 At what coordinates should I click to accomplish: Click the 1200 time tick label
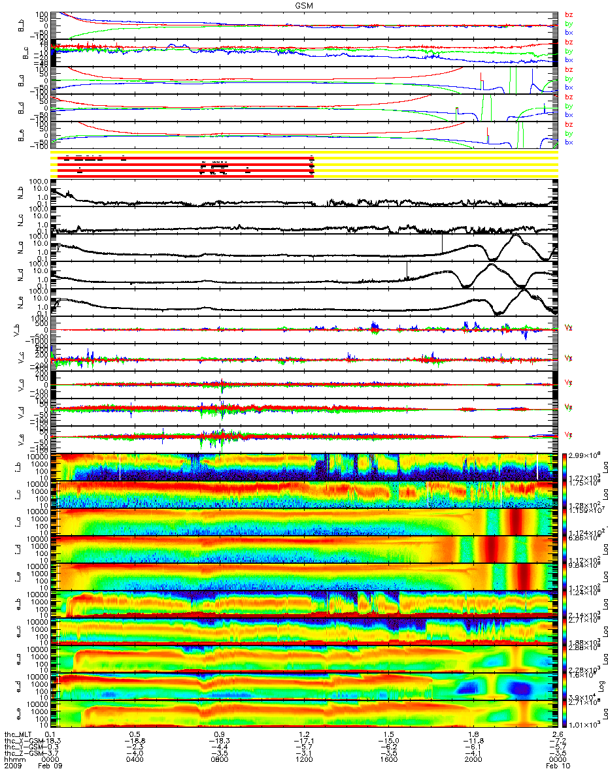(304, 760)
